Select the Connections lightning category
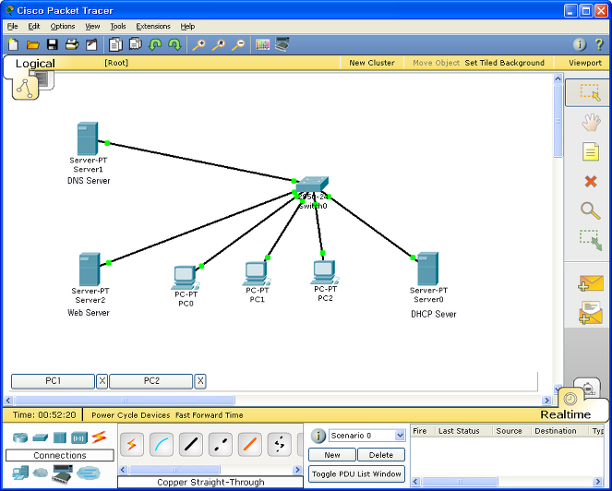This screenshot has width=612, height=491. (x=99, y=437)
